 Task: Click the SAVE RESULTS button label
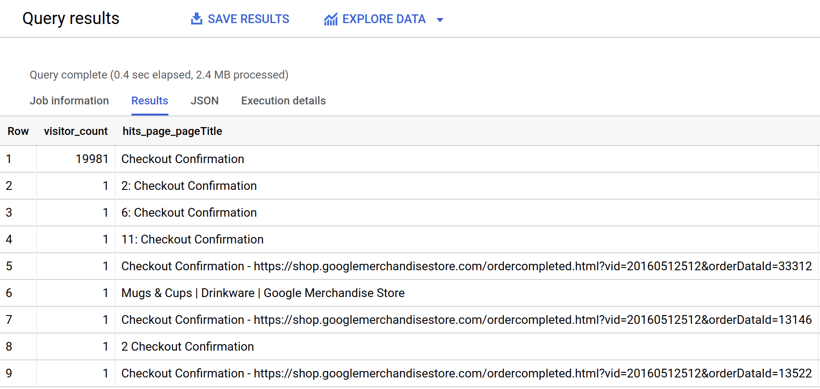tap(248, 19)
